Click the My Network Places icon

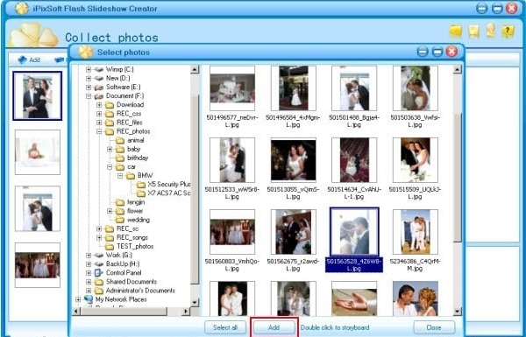89,298
